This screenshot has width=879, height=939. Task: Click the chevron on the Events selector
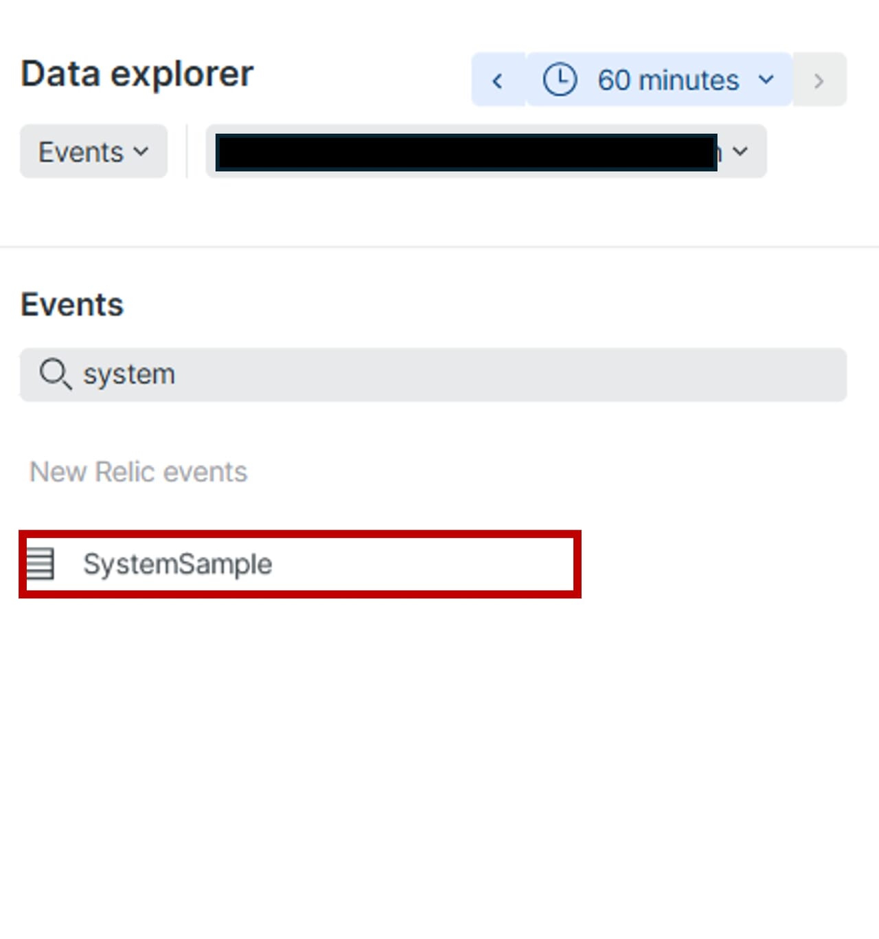pyautogui.click(x=141, y=151)
